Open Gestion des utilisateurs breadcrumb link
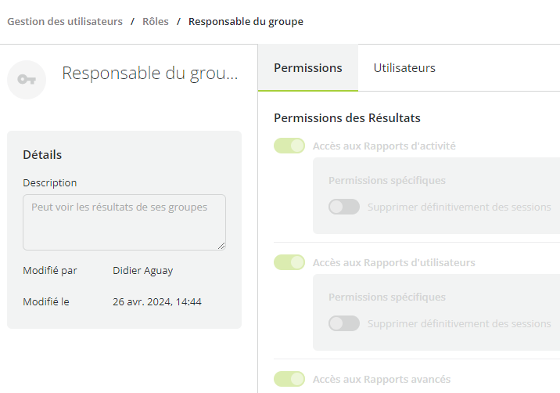560x393 pixels. tap(65, 21)
